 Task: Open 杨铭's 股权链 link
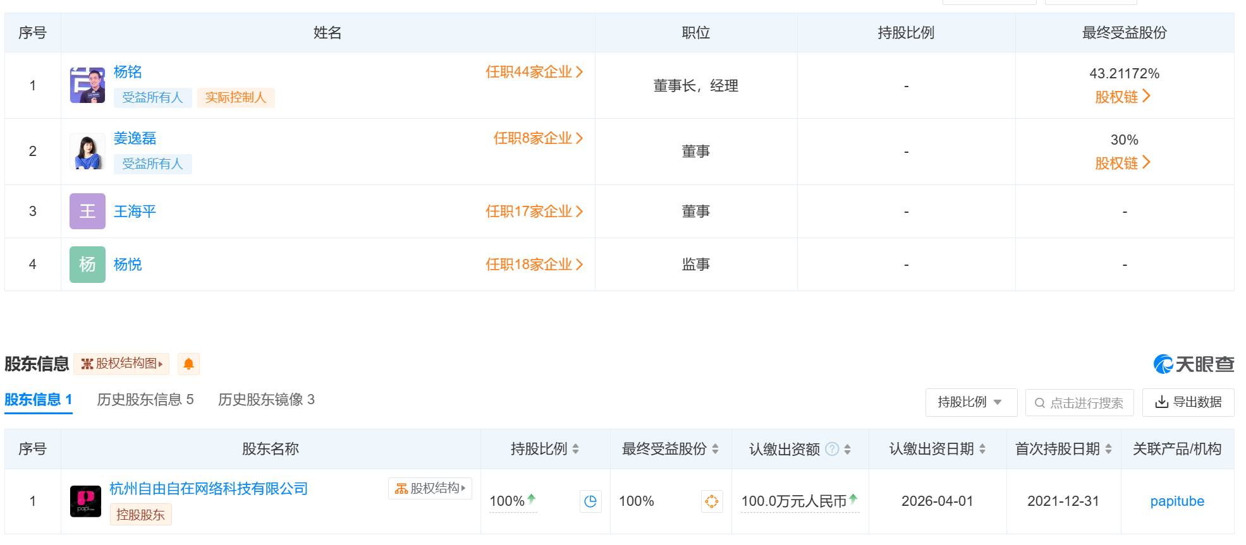point(1123,97)
